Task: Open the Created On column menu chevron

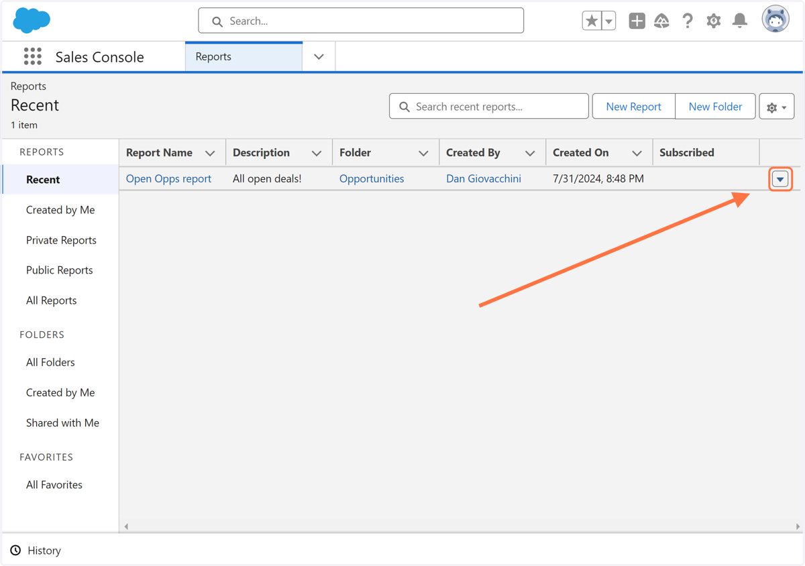Action: click(637, 154)
